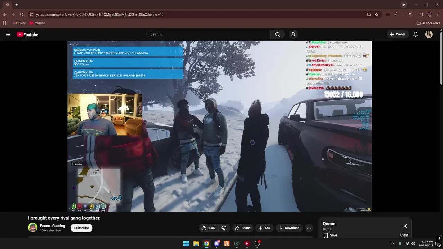Open site information next to the URL
Screen dimensions: 443x249
(31, 15)
